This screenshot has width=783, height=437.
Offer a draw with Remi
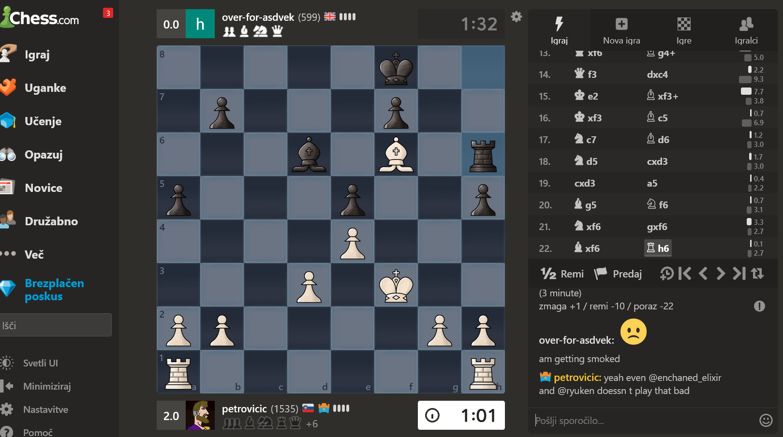point(562,274)
